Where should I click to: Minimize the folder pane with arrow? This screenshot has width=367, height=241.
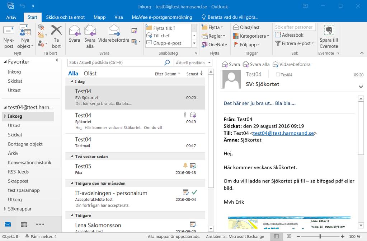[57, 60]
